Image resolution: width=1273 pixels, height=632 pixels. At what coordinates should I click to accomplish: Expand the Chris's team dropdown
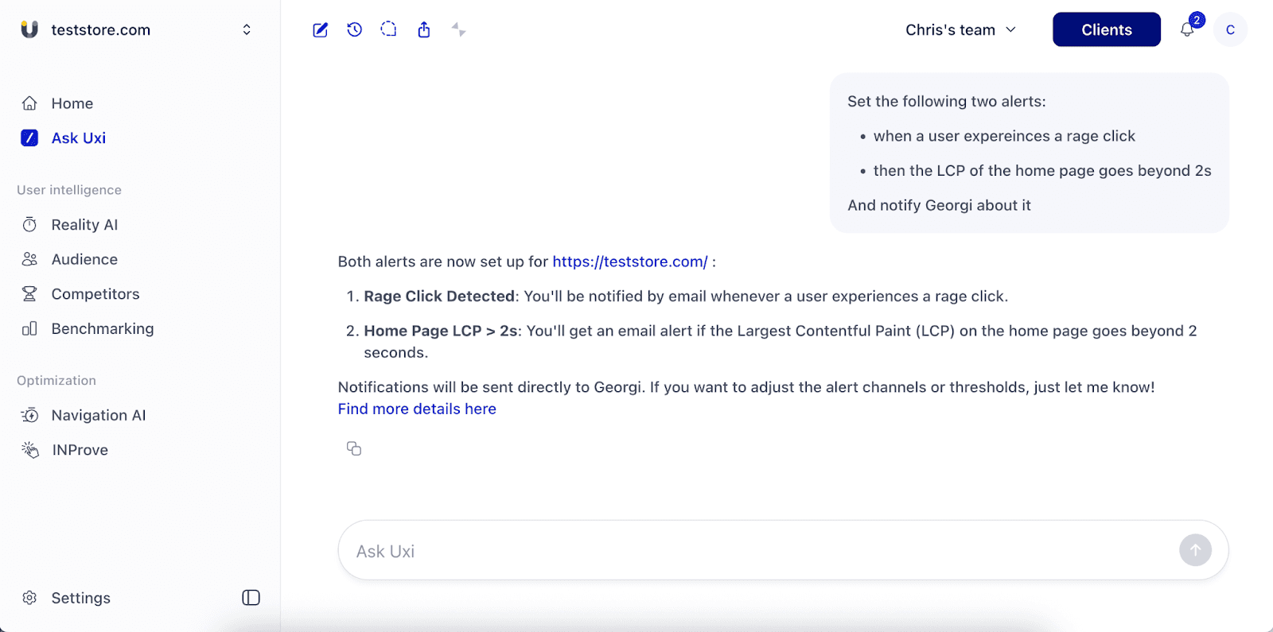pyautogui.click(x=960, y=29)
